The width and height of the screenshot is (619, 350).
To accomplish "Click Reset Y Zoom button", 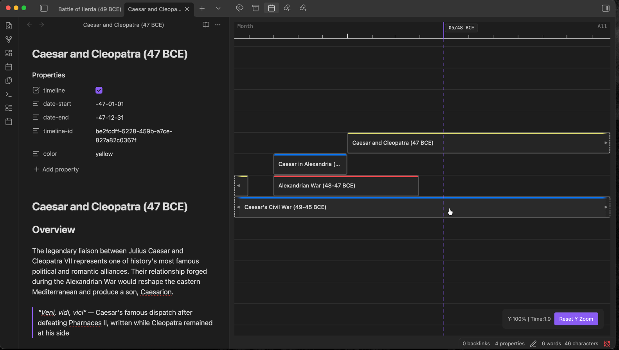I will pos(576,319).
